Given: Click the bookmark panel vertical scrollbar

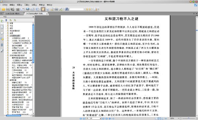Looking at the screenshot, I should click(33, 44).
